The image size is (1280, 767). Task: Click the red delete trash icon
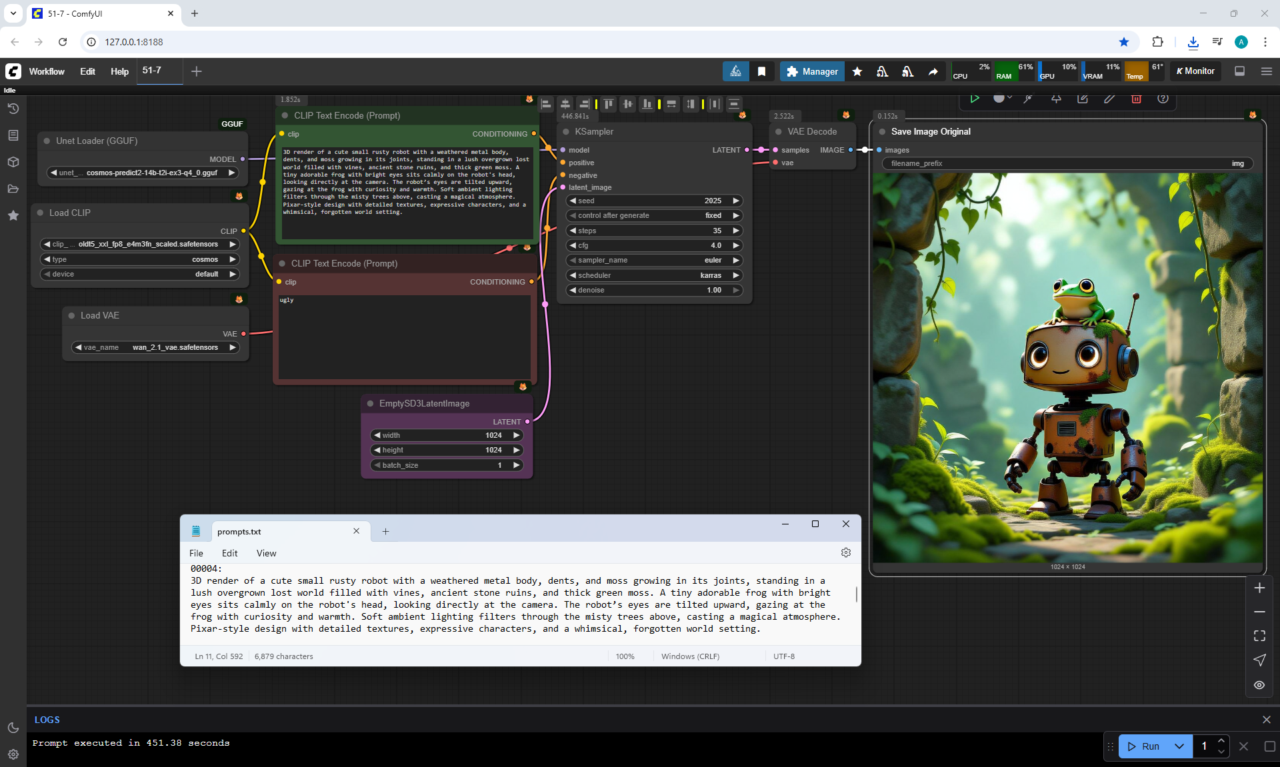[1136, 99]
